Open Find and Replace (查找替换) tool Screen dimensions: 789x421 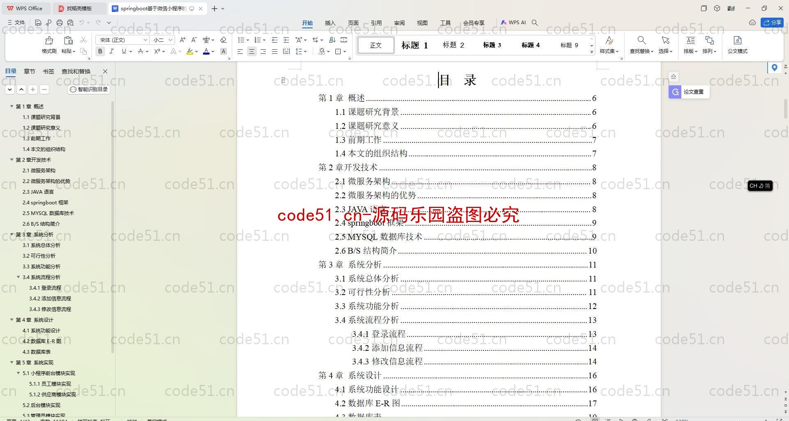click(x=641, y=45)
